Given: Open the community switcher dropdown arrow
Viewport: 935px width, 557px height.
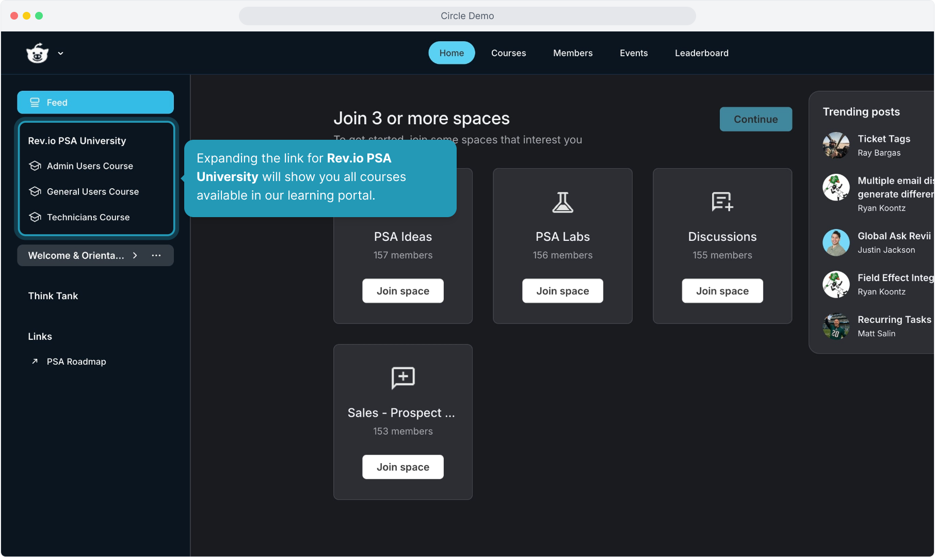Looking at the screenshot, I should pos(60,53).
